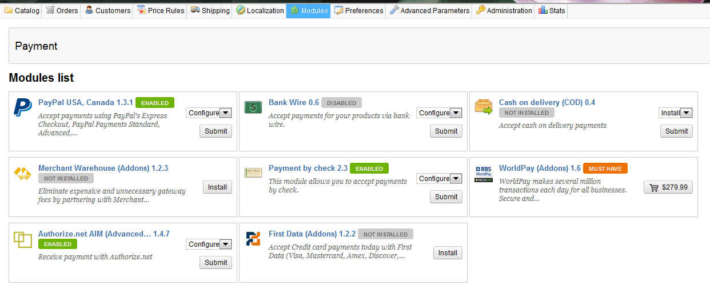710x305 pixels.
Task: Select the Modules menu tab
Action: click(308, 10)
